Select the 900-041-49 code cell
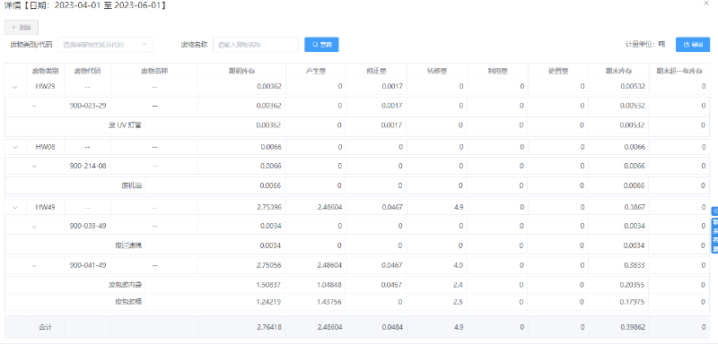 pos(87,264)
